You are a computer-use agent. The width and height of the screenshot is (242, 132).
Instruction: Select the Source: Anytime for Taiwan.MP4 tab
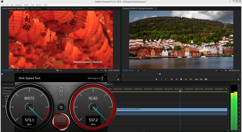[x=13, y=8]
